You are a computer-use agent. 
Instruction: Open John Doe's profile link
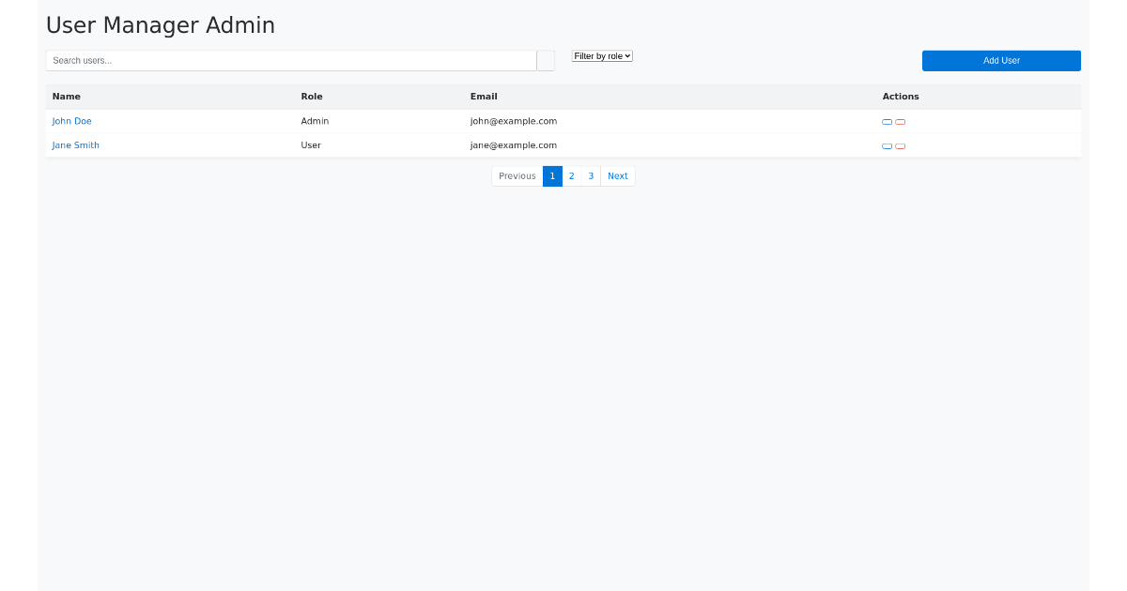tap(71, 121)
